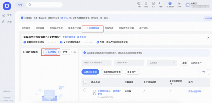212x103 pixels.
Task: Switch to 库存管理 tab
Action: (40, 28)
